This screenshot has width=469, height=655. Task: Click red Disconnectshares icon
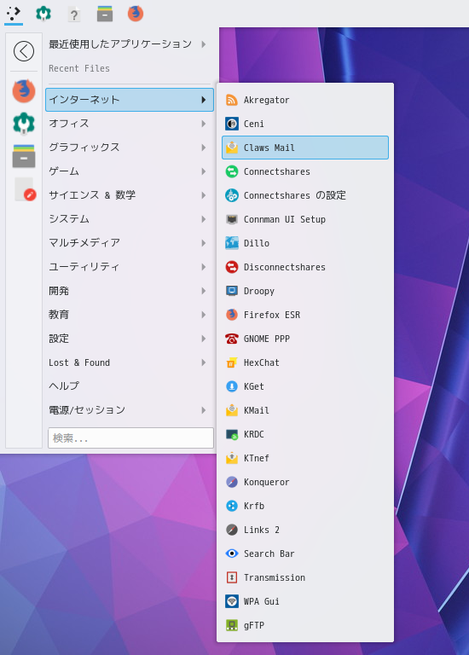point(232,267)
